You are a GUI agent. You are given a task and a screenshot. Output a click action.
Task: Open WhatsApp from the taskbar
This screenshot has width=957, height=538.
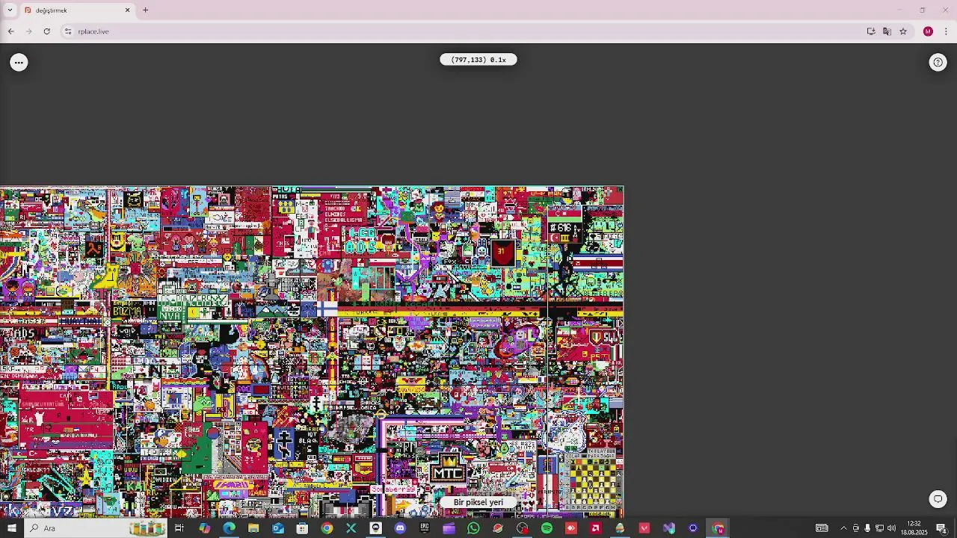(473, 528)
